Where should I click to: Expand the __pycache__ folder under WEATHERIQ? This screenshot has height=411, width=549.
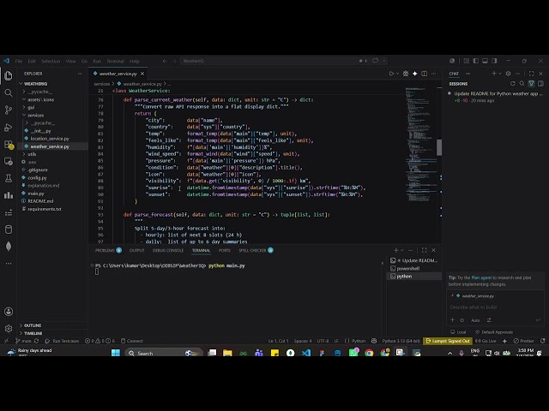tap(39, 92)
